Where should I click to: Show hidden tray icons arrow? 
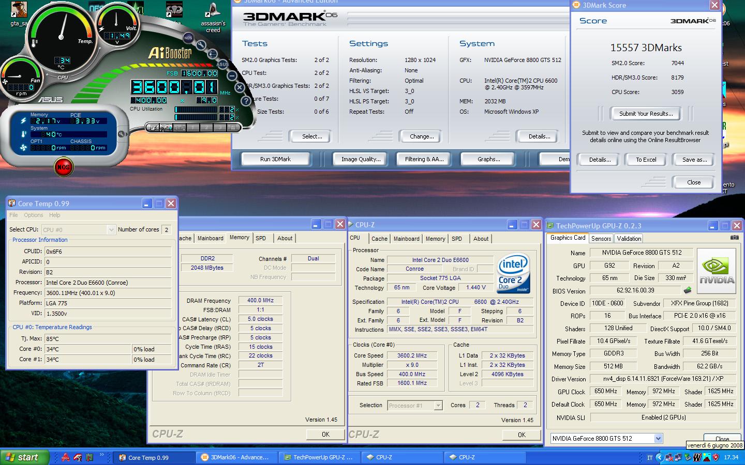coord(660,457)
